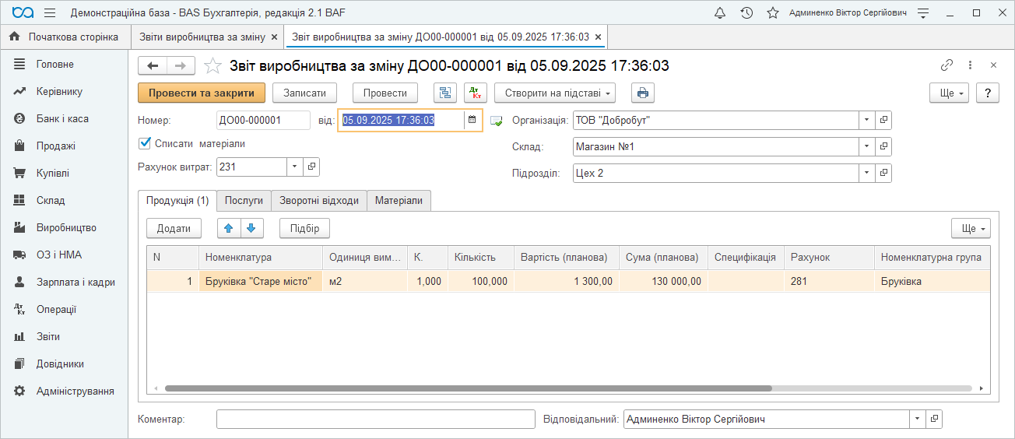Mark document as favorite with star icon
Image resolution: width=1015 pixels, height=439 pixels.
[x=212, y=66]
